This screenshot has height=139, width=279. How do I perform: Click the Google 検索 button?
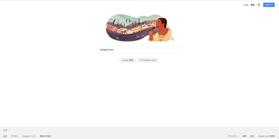128,60
